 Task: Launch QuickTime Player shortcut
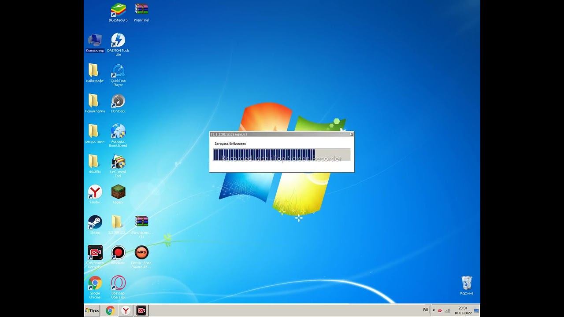[118, 75]
